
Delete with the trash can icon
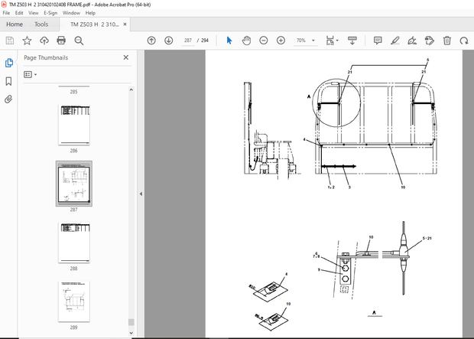click(x=446, y=41)
